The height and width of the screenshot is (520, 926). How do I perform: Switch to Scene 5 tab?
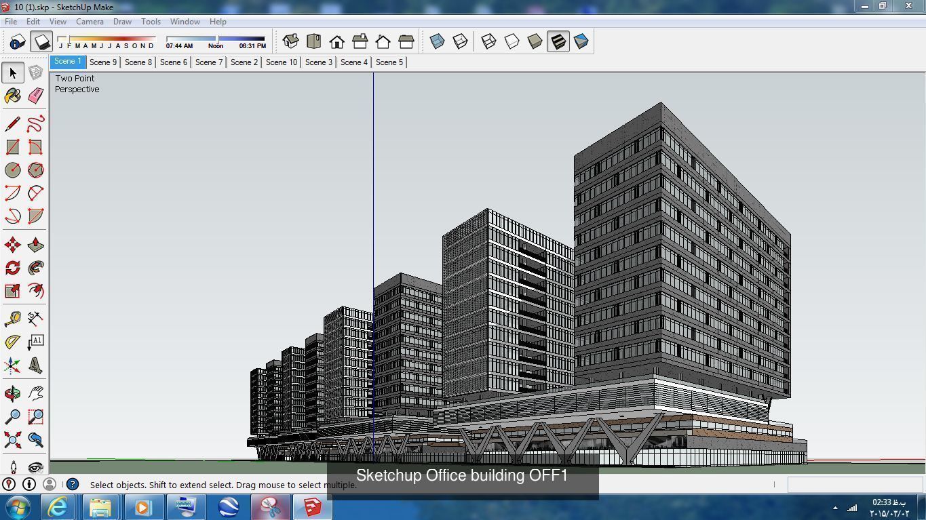389,62
